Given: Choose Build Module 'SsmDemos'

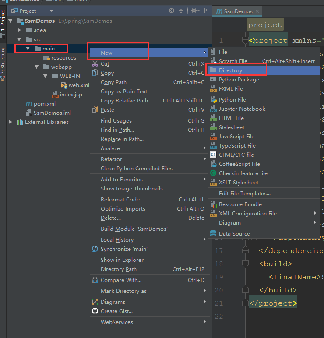Looking at the screenshot, I should (x=150, y=229).
